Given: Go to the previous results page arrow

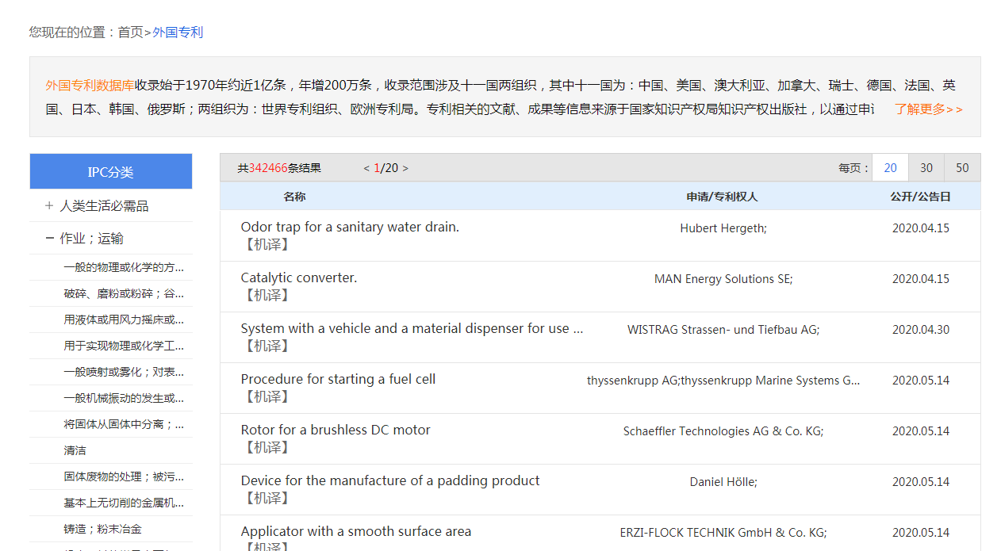Looking at the screenshot, I should (x=366, y=168).
